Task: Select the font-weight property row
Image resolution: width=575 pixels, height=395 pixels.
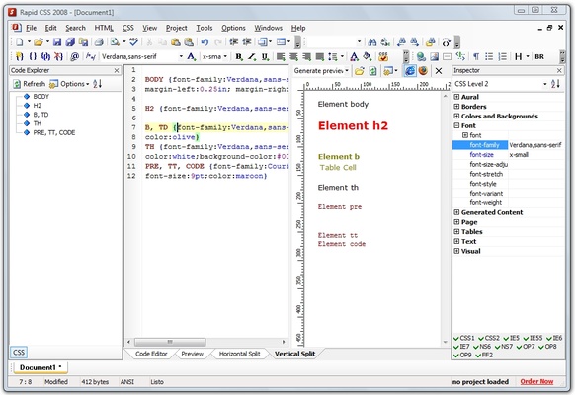Action: [x=508, y=203]
